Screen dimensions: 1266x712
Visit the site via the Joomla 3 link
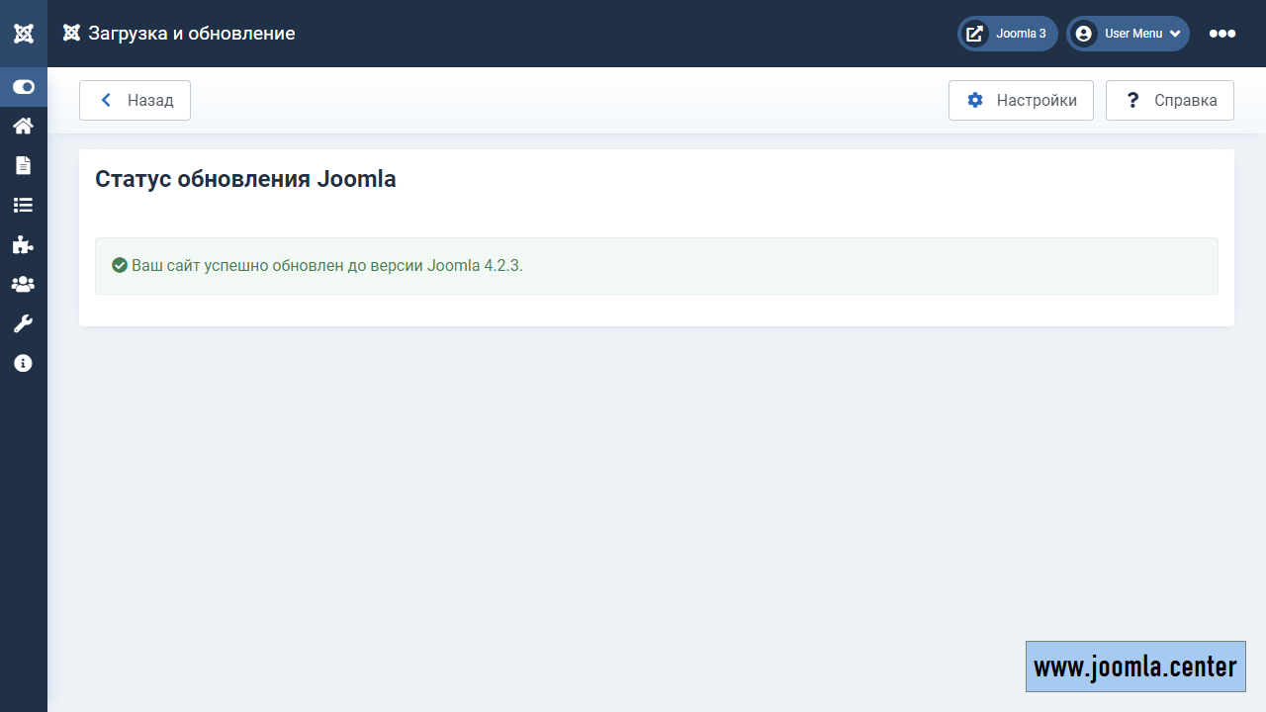[x=1008, y=34]
